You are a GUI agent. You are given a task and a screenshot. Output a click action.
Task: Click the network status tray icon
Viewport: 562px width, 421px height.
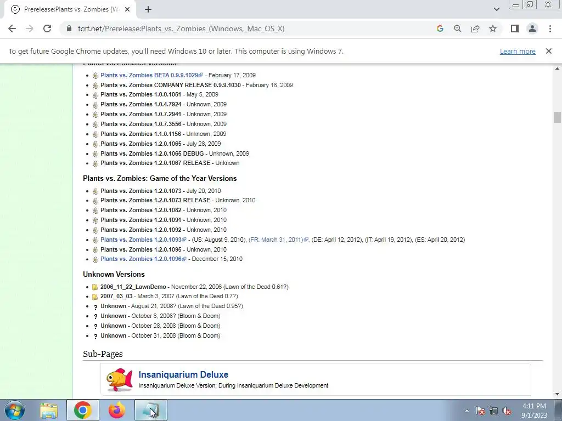(493, 411)
